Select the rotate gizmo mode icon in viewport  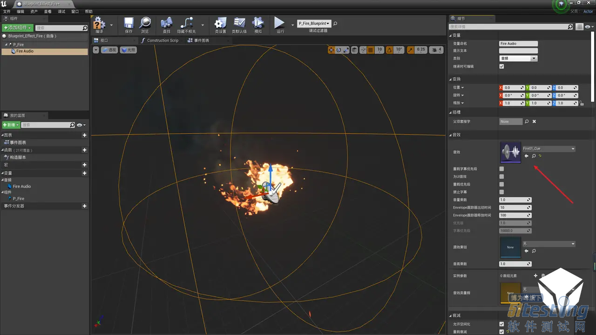(x=339, y=50)
